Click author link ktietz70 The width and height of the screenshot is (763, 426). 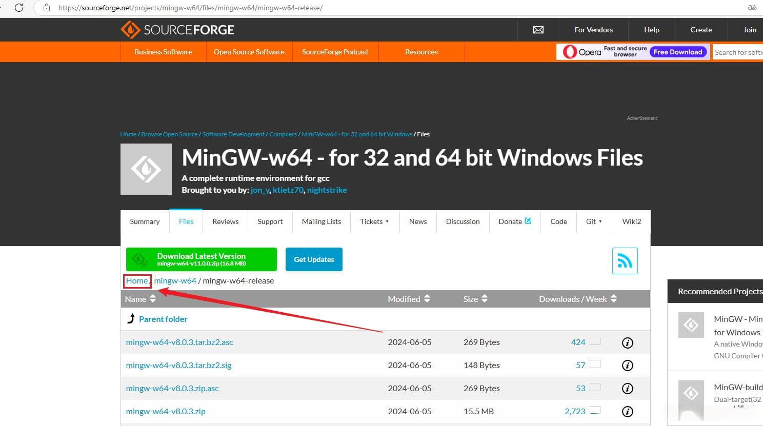tap(288, 190)
